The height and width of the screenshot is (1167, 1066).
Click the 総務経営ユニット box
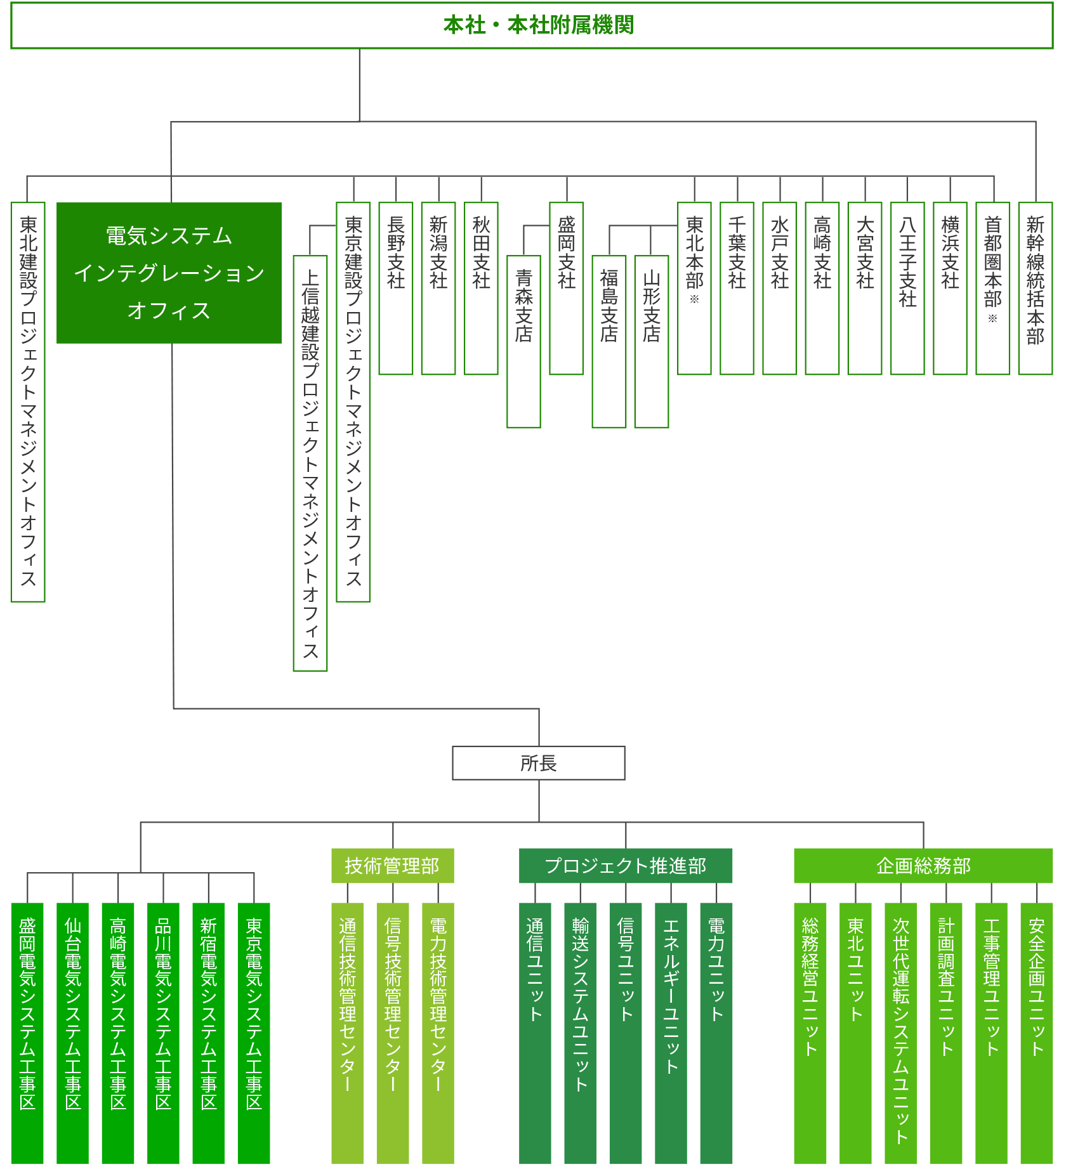[810, 1033]
